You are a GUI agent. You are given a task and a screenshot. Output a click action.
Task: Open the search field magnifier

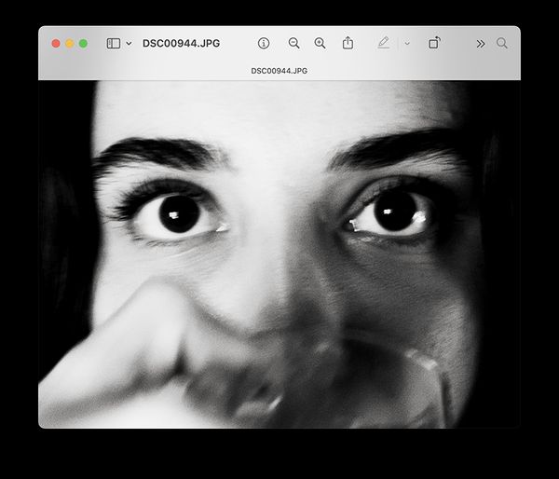tap(502, 44)
